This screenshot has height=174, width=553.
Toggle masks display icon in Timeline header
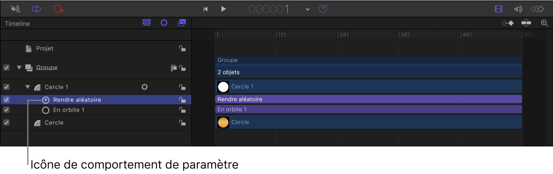pyautogui.click(x=146, y=23)
